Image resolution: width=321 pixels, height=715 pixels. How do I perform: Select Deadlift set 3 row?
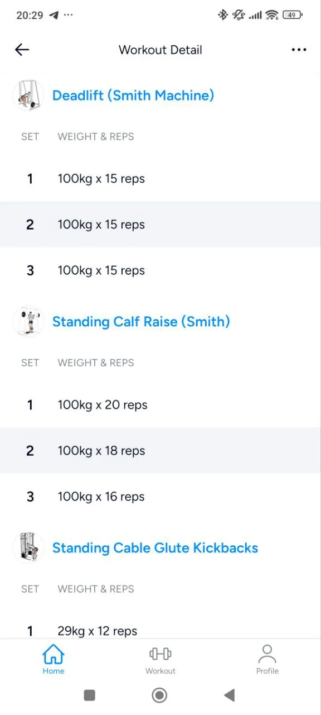click(x=160, y=270)
